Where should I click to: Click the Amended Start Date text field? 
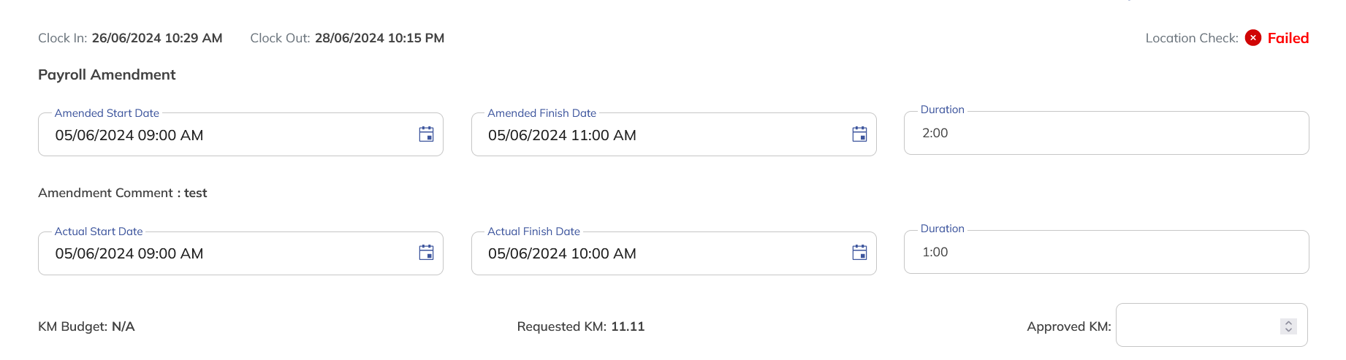pos(219,135)
